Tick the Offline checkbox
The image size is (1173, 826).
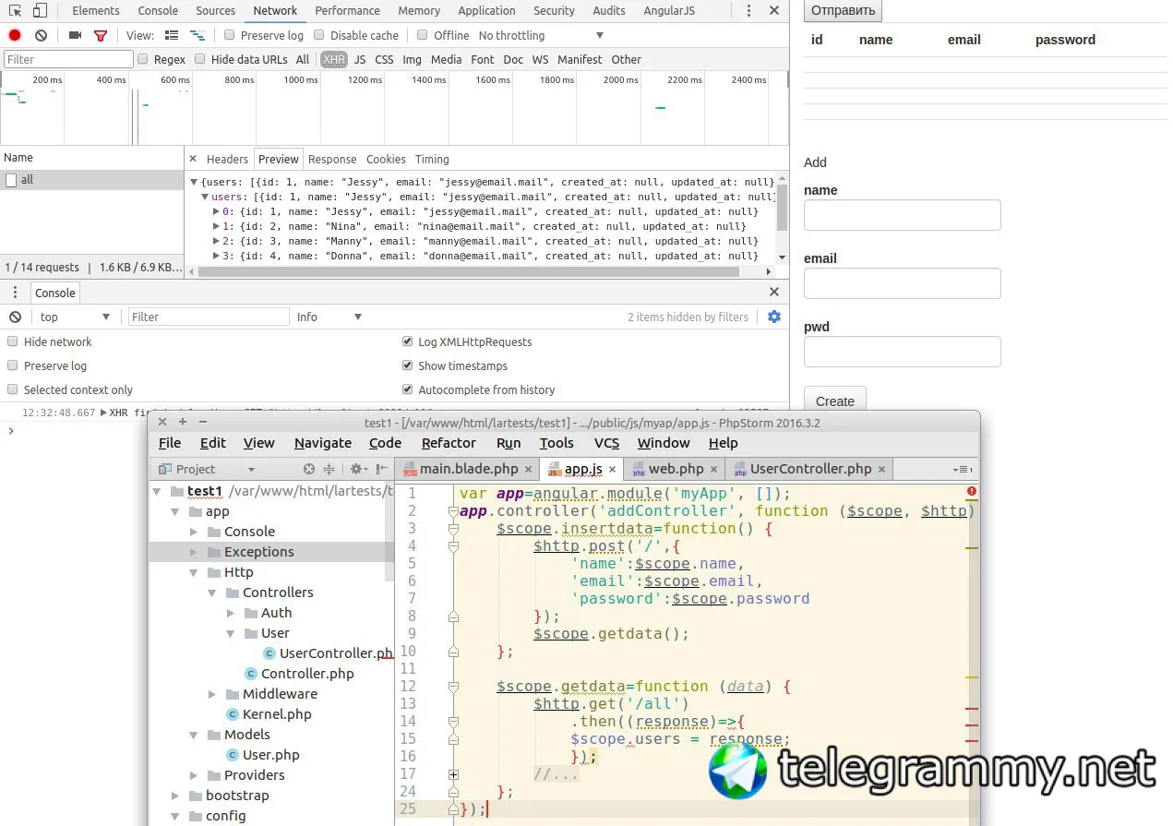423,35
